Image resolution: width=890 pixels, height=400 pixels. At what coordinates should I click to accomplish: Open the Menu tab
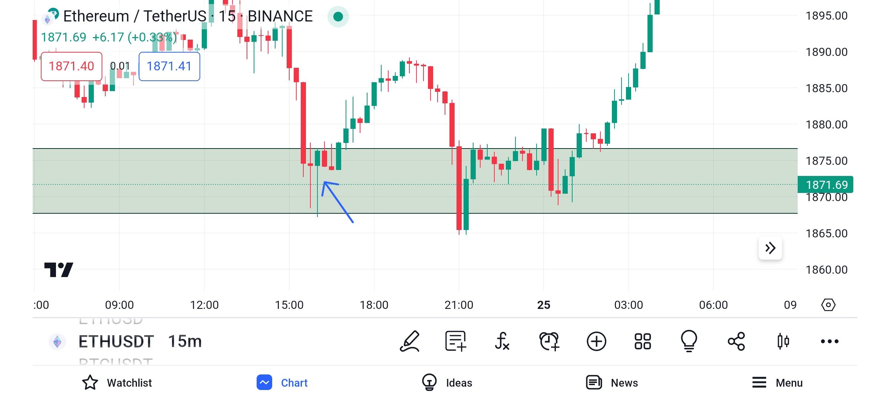tap(777, 383)
